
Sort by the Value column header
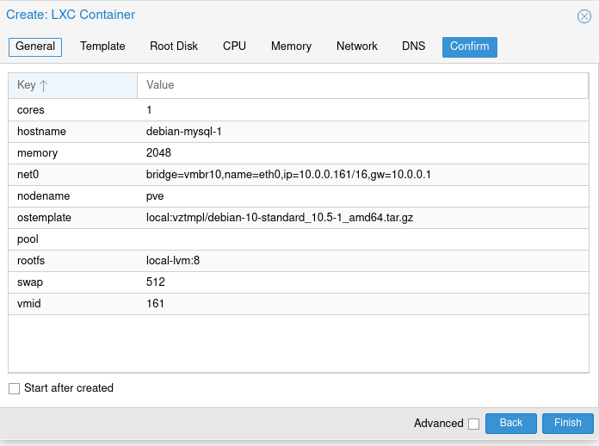tap(362, 85)
